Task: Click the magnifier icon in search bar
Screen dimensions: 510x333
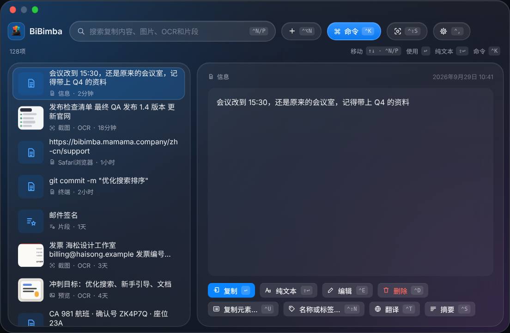Action: click(81, 31)
